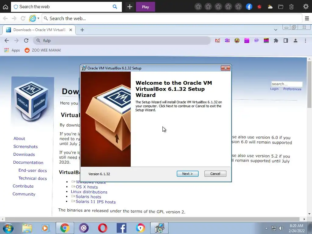Click the taskbar clock showing 8:20 AM
Screen dimensions: 312x234
[x=296, y=228]
